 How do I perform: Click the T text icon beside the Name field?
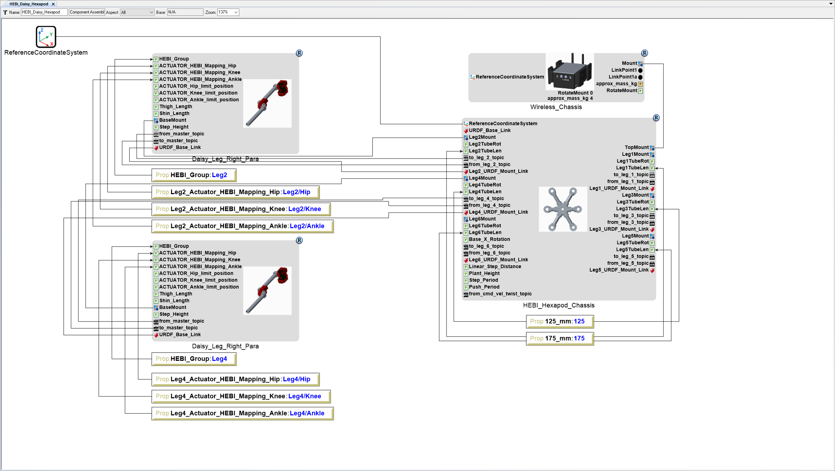[5, 12]
